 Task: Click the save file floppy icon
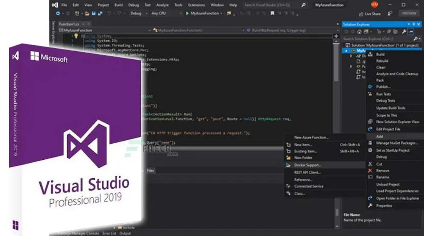(94, 13)
